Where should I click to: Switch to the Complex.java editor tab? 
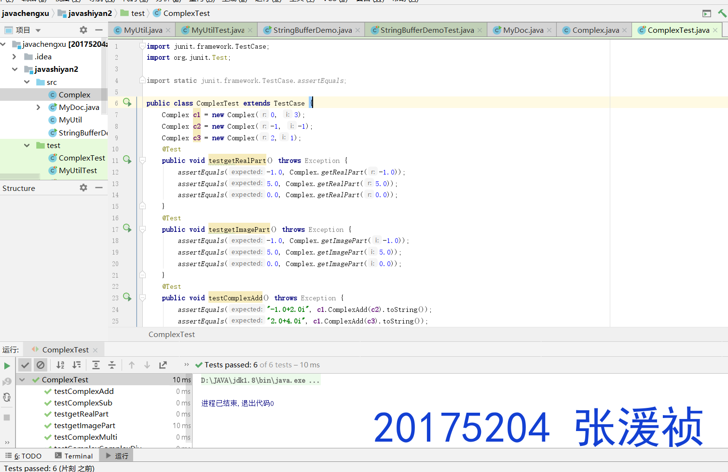(x=595, y=30)
